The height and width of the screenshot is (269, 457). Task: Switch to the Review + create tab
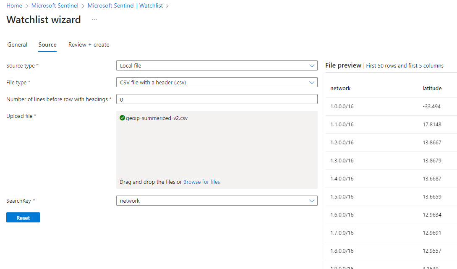89,44
